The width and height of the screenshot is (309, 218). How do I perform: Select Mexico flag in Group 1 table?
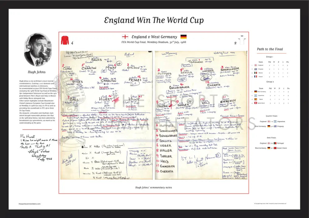256,73
